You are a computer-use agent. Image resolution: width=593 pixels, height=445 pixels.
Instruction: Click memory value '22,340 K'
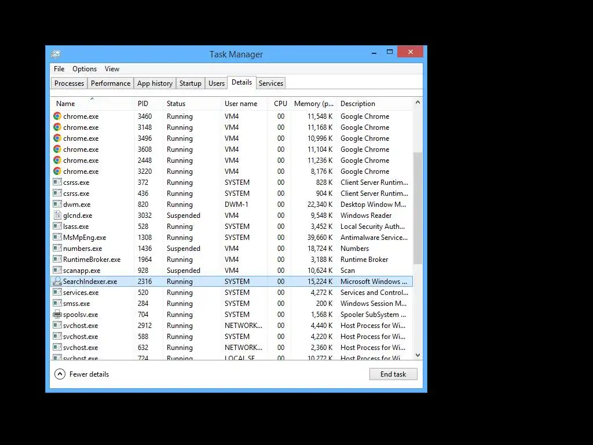[320, 205]
